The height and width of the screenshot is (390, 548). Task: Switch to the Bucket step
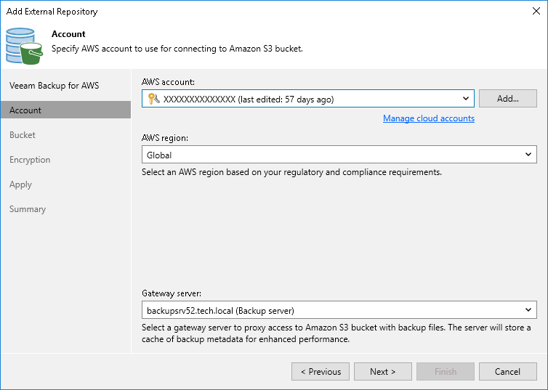click(23, 135)
